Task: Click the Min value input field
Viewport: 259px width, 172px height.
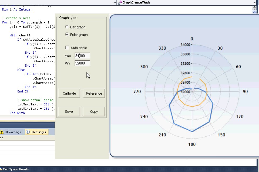Action: (x=82, y=63)
